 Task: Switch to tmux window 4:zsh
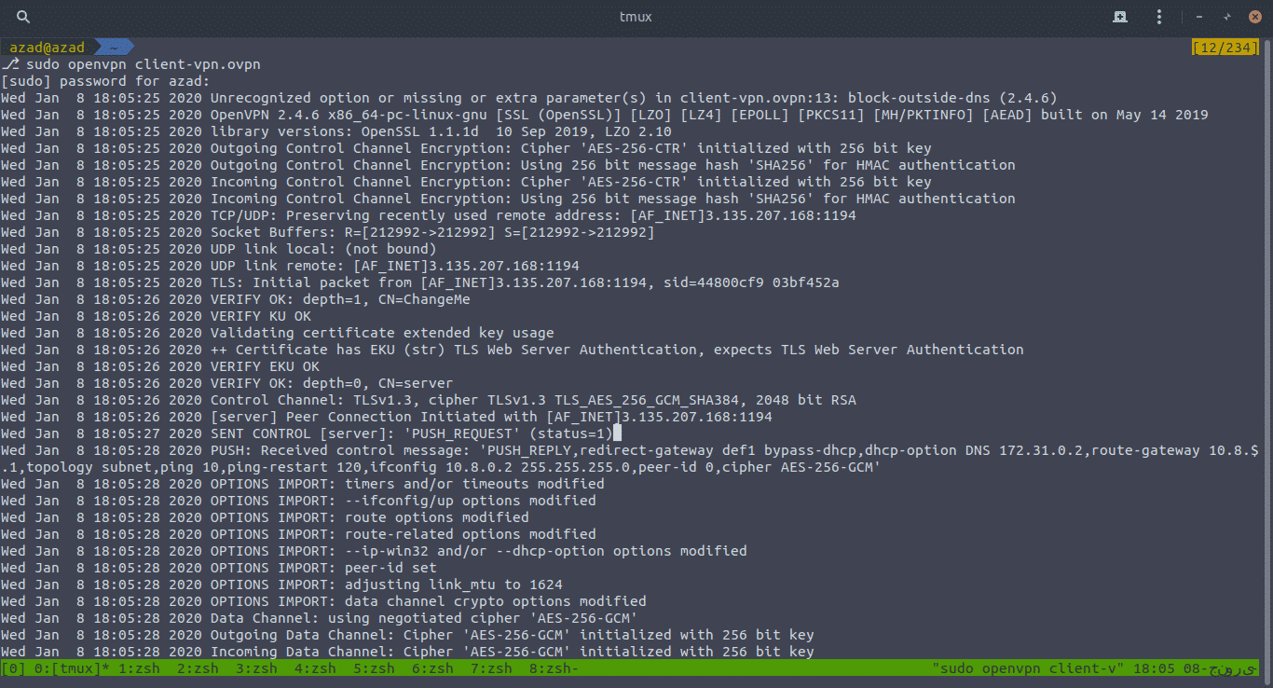(316, 668)
